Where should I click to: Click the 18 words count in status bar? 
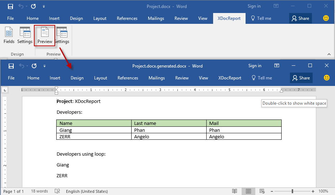[39, 191]
